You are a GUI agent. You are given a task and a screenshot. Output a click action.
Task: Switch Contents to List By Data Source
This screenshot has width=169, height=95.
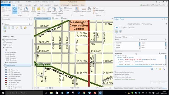click(9, 28)
